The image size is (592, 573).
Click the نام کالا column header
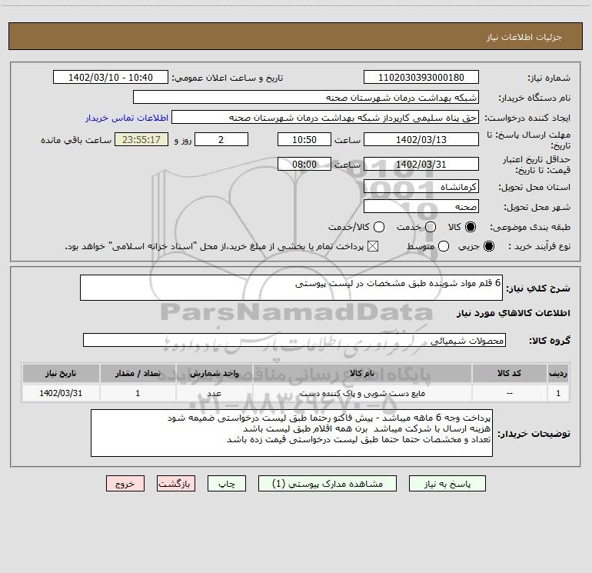pos(362,373)
